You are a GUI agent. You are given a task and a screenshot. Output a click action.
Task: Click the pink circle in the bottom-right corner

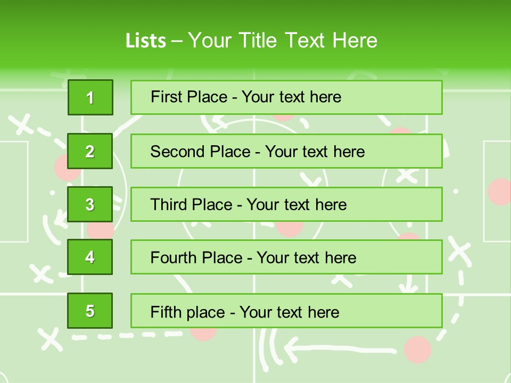(417, 349)
